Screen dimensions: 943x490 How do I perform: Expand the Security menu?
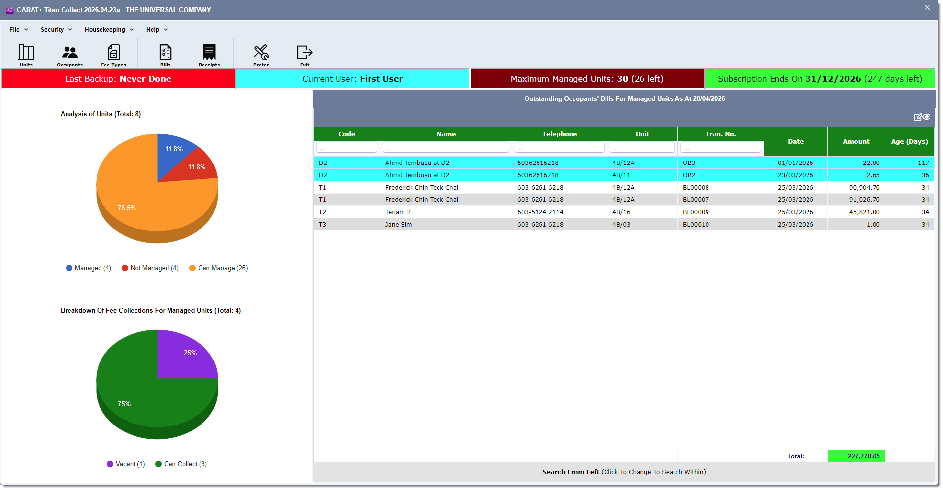click(56, 30)
